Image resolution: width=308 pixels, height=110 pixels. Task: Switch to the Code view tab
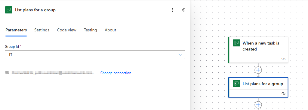[66, 30]
